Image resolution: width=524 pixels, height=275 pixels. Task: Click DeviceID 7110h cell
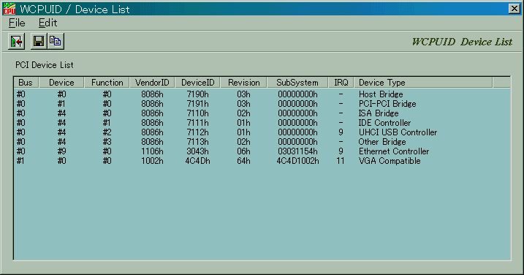click(197, 113)
